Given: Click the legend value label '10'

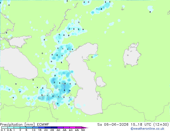Looking at the screenshot, I should (34, 130).
